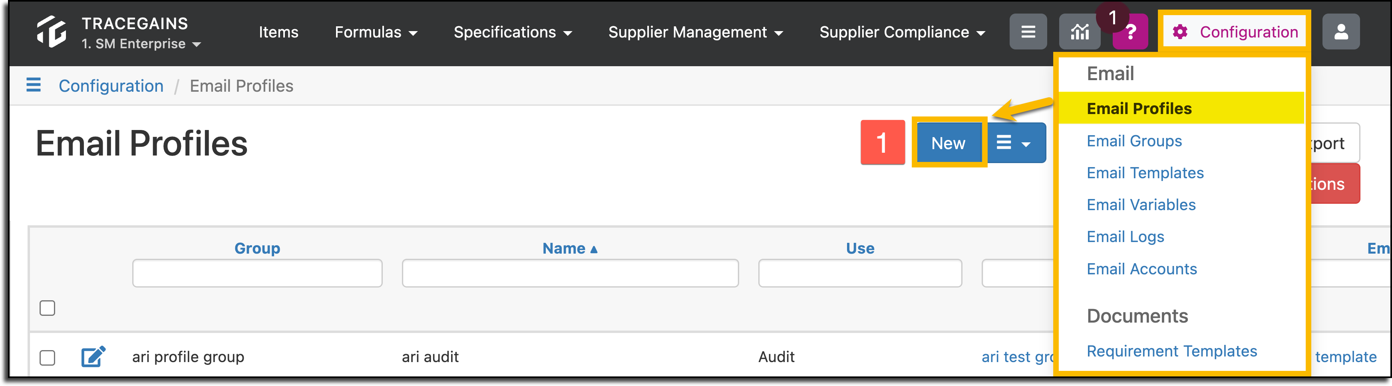1392x386 pixels.
Task: Select Email Templates in Configuration menu
Action: (1145, 173)
